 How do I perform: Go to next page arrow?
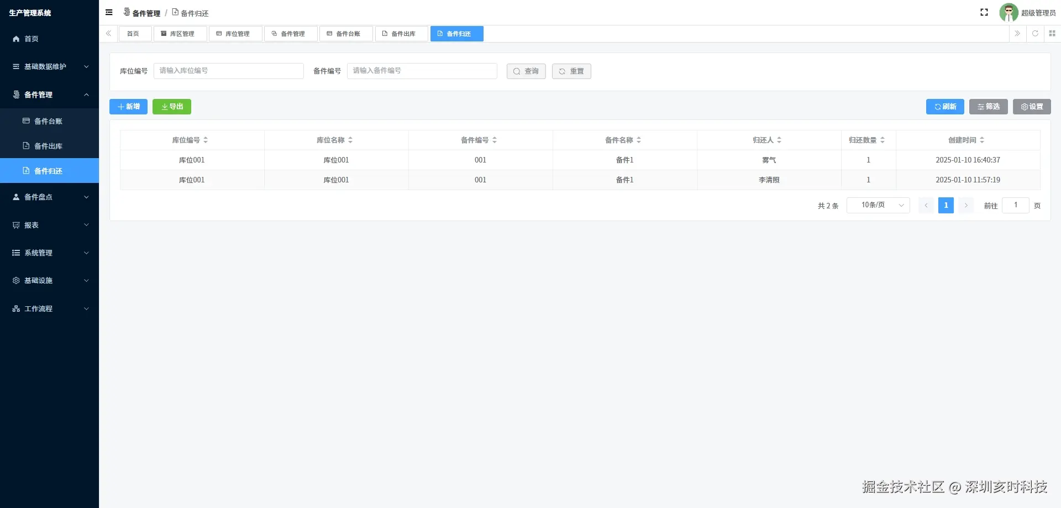pos(966,206)
